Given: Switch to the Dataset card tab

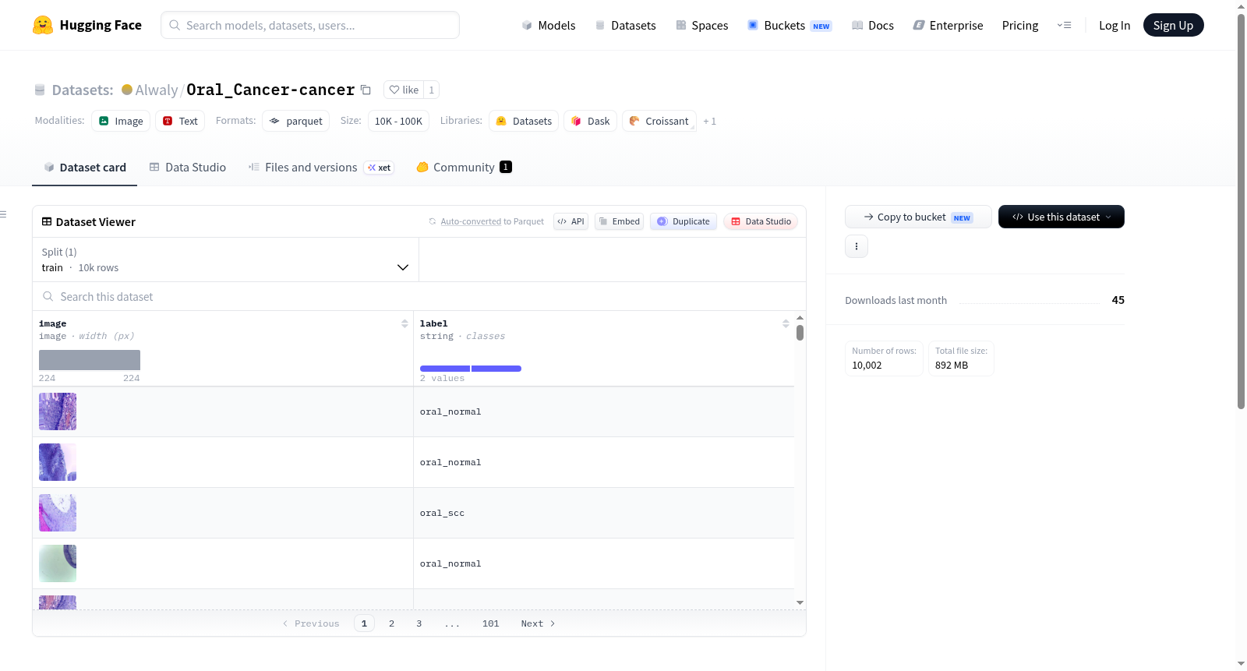Looking at the screenshot, I should coord(85,167).
